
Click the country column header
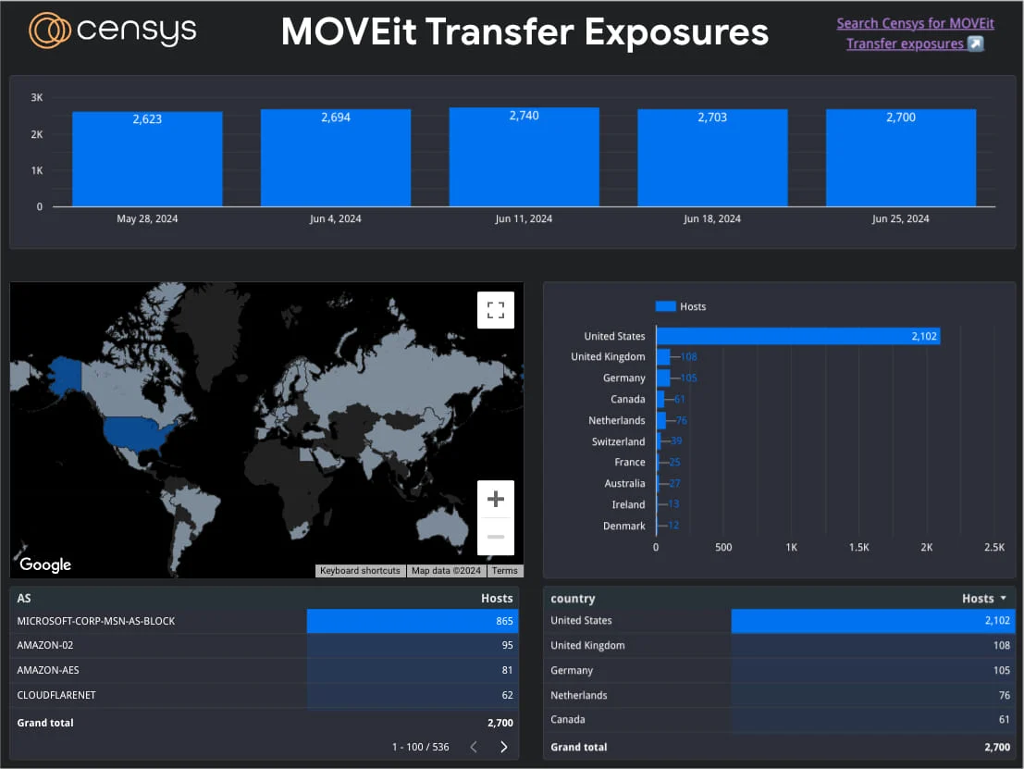pos(573,599)
